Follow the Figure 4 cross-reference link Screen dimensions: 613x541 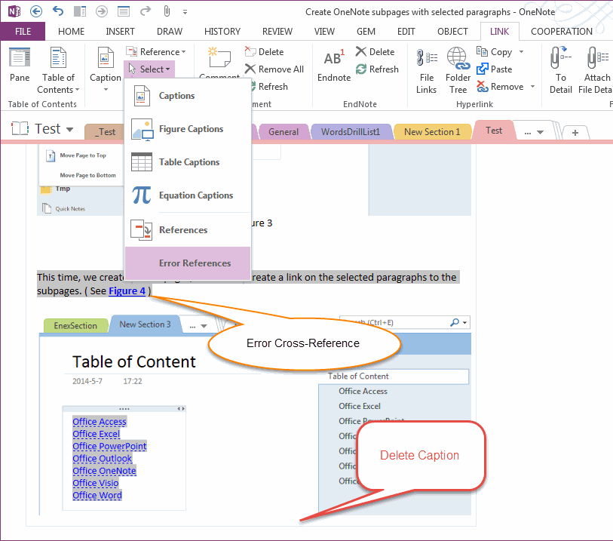127,291
